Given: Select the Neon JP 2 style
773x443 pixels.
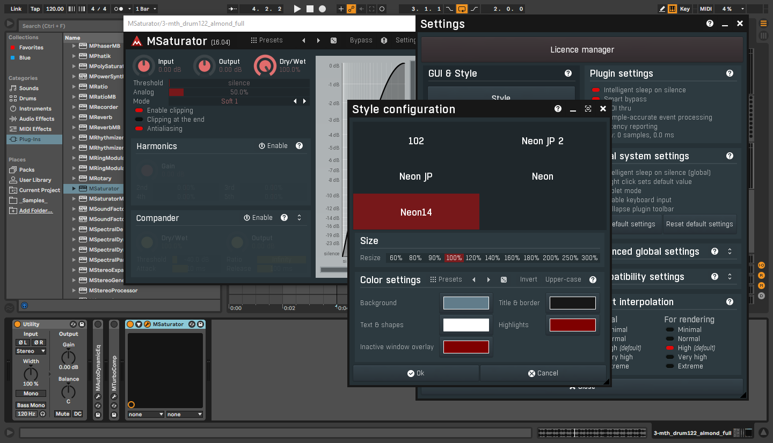Looking at the screenshot, I should 543,141.
